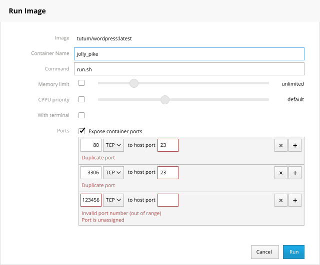320x265 pixels.
Task: Open protocol dropdown for port 123456
Action: (113, 200)
